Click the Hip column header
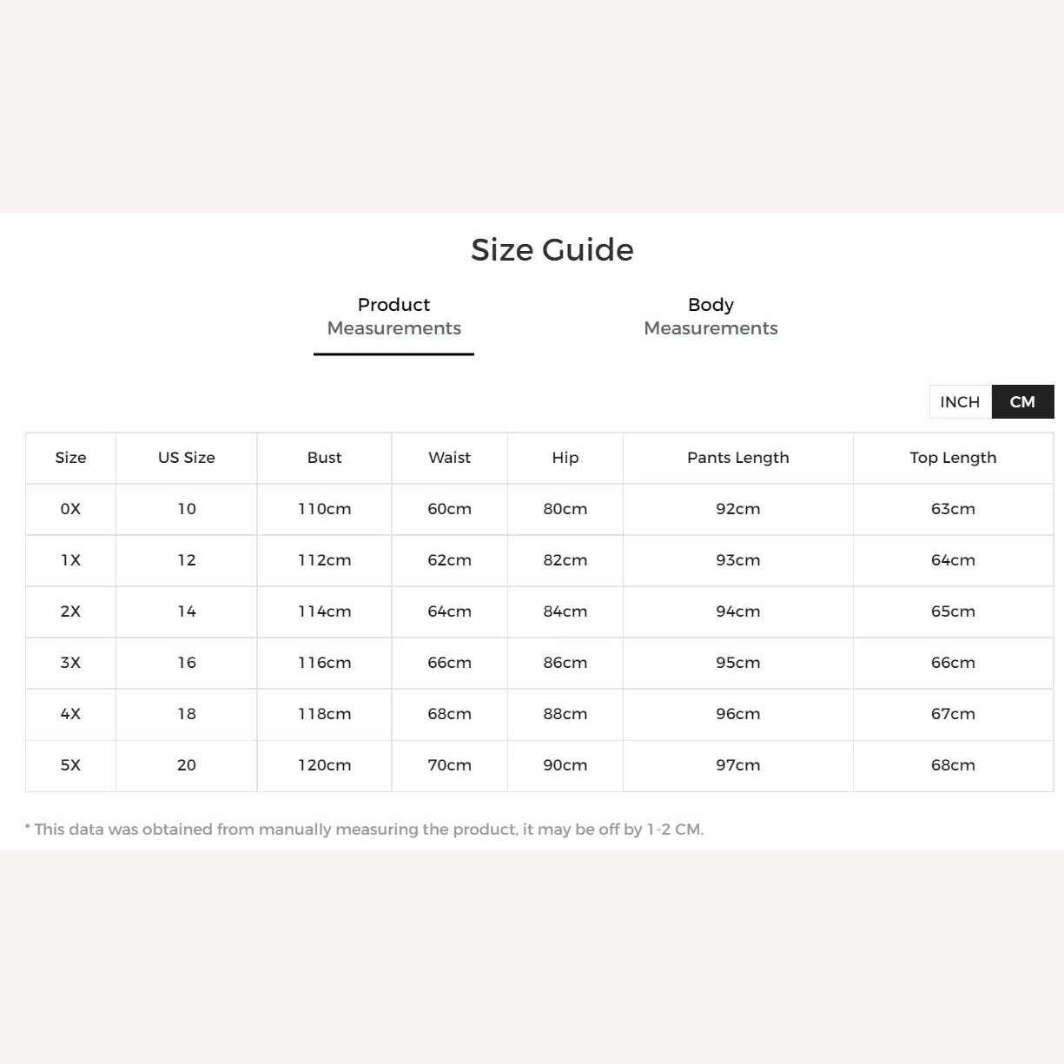The width and height of the screenshot is (1064, 1064). coord(565,458)
